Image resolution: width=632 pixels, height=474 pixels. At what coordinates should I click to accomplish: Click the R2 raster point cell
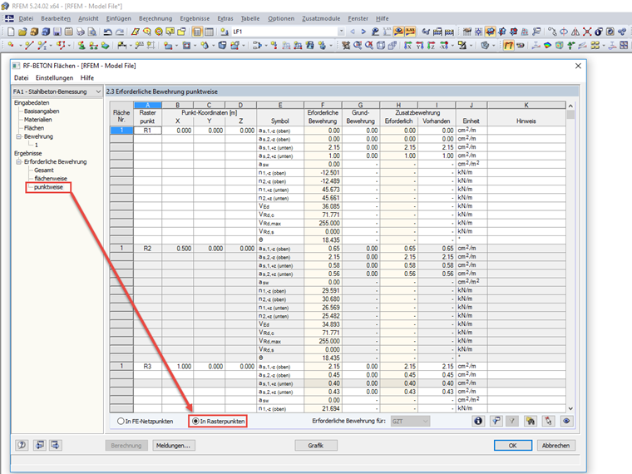tap(147, 249)
